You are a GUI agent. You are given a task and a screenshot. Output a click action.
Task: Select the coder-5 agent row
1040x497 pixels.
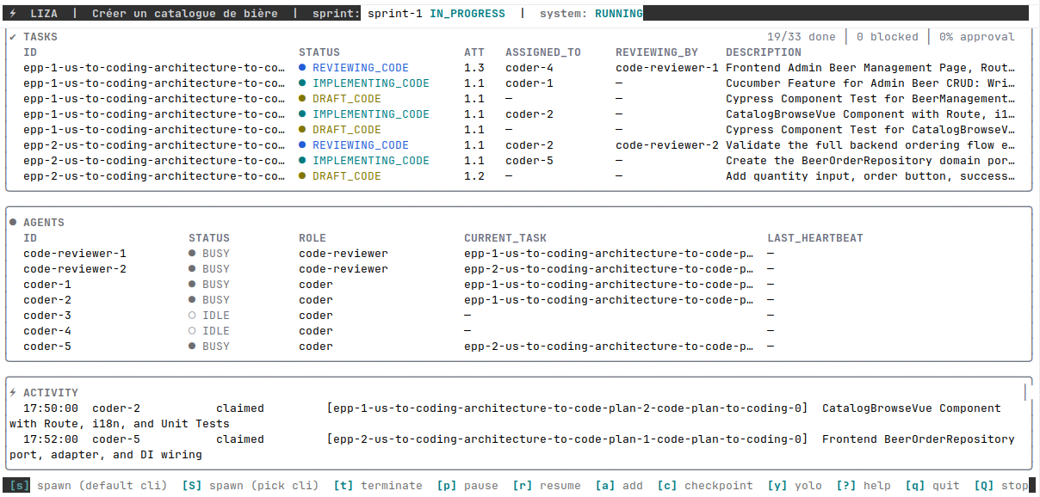47,347
